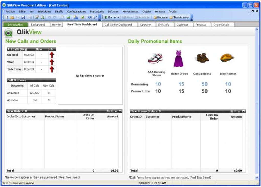
Task: Click the status bar date 5/8/2009 11:21:50 AM
Action: point(152,183)
